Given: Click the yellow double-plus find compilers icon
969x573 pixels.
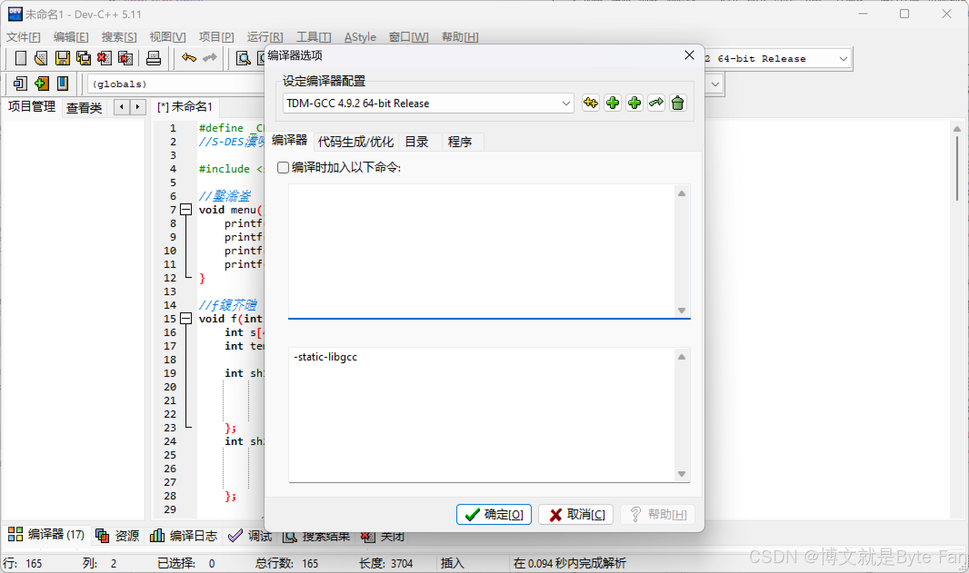Looking at the screenshot, I should pos(590,103).
